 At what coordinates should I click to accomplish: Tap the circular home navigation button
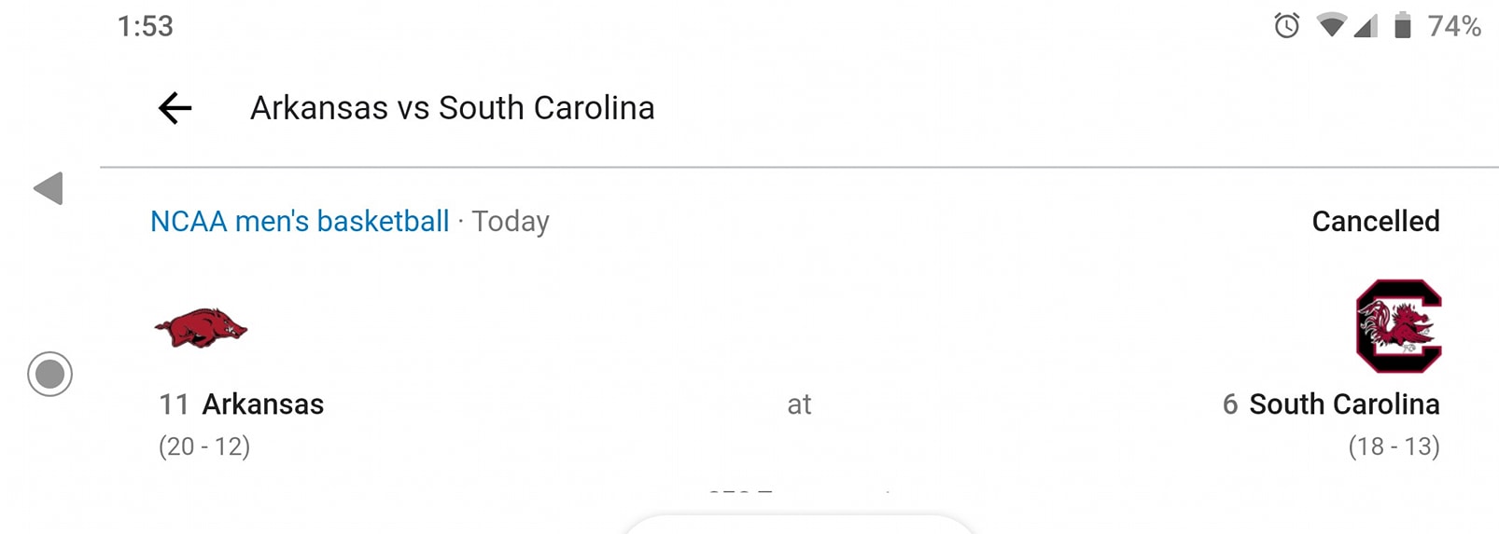(49, 374)
